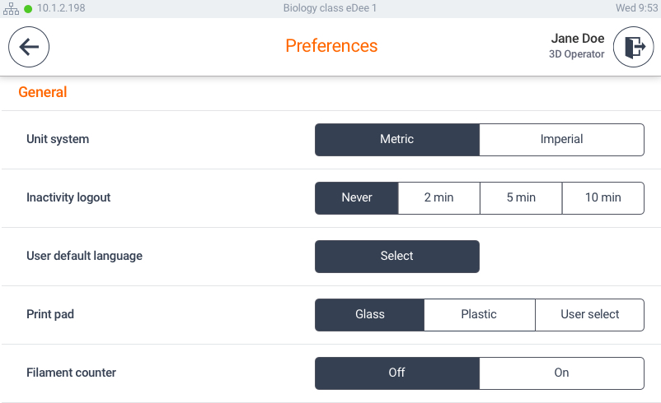Click the network topology icon
661x403 pixels.
11,8
